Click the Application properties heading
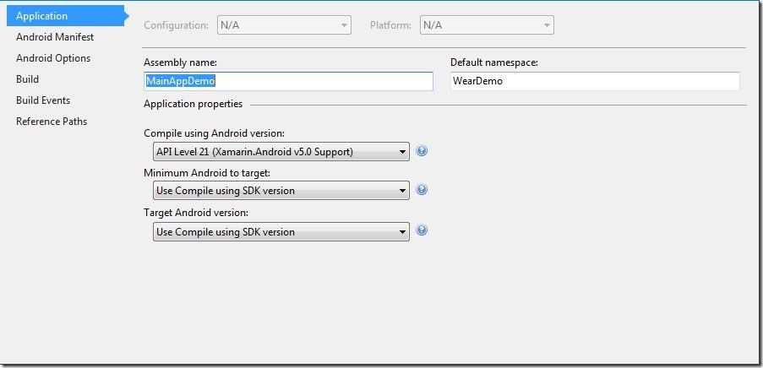The width and height of the screenshot is (763, 368). (193, 104)
